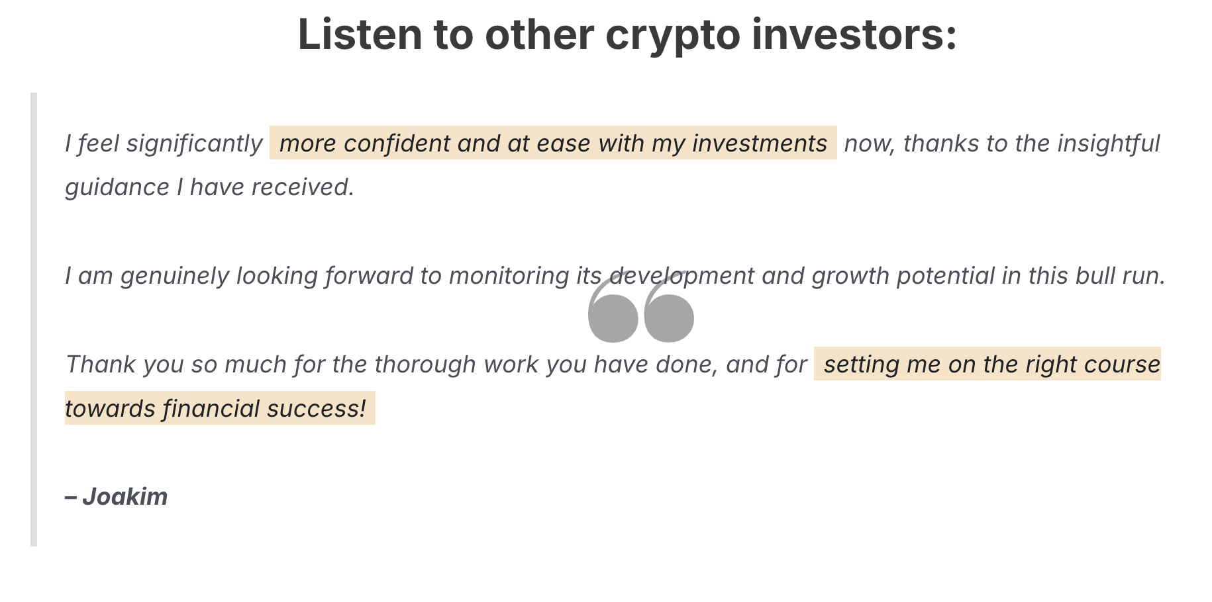Click the words 'growth potential in this bull run.'
1212x602 pixels.
pyautogui.click(x=988, y=275)
